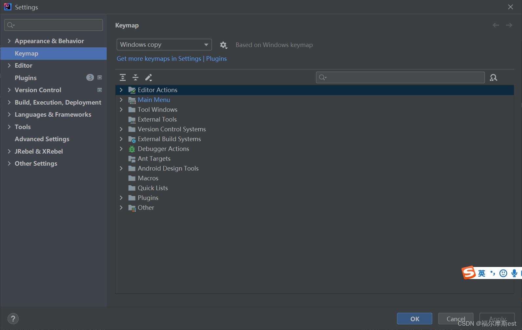Select Tools in the settings sidebar
The height and width of the screenshot is (330, 522).
tap(53, 127)
